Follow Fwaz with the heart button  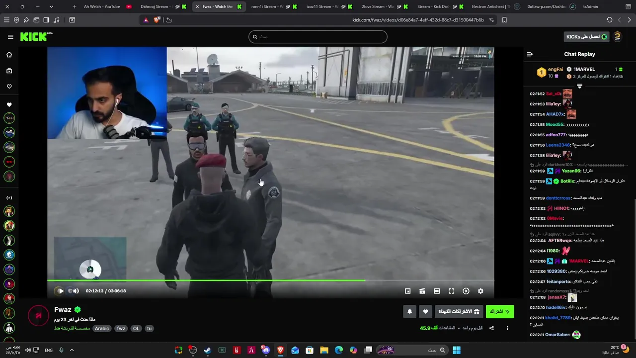425,312
